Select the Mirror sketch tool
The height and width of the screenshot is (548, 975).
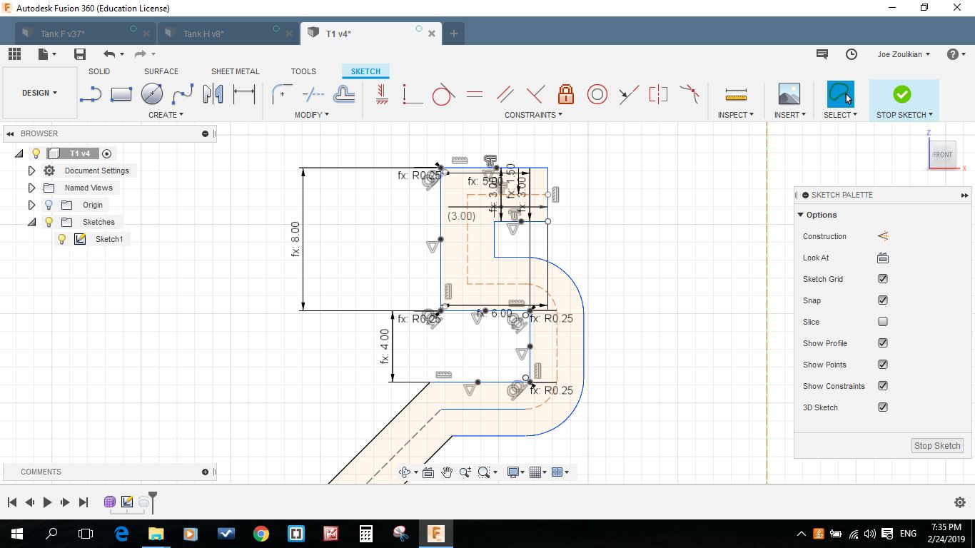(x=213, y=93)
